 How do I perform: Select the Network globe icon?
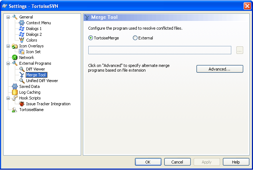[x=15, y=58]
